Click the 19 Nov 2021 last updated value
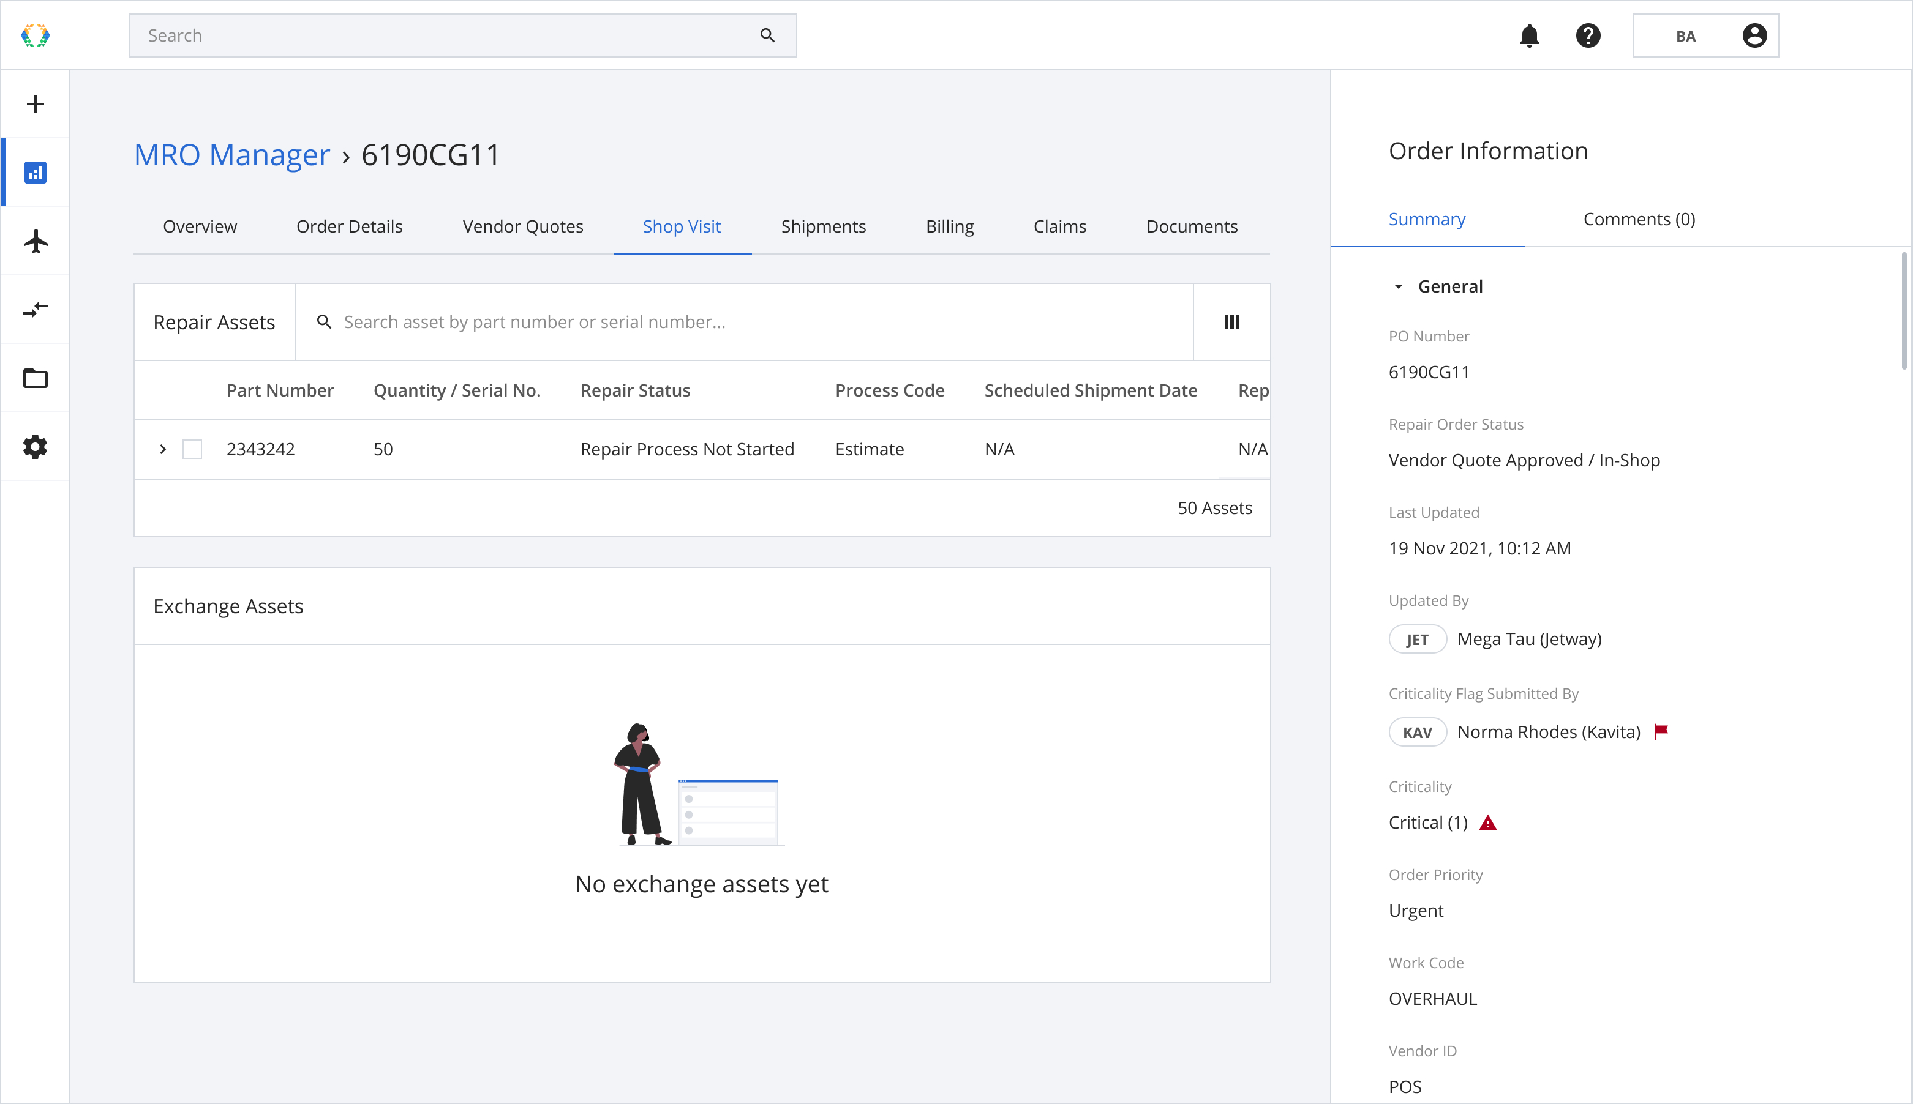This screenshot has height=1104, width=1913. (x=1479, y=548)
